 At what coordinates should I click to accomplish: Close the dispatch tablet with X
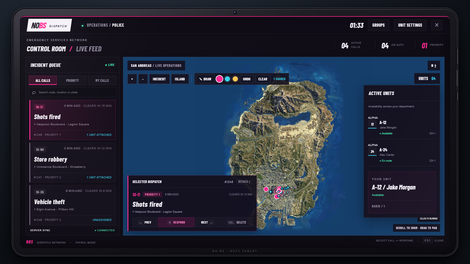click(437, 25)
